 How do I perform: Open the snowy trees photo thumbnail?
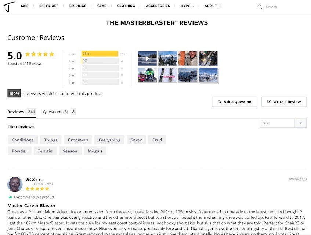point(167,58)
